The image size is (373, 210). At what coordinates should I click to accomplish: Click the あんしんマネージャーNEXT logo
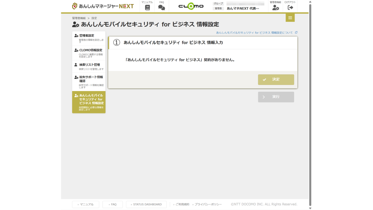pos(103,6)
